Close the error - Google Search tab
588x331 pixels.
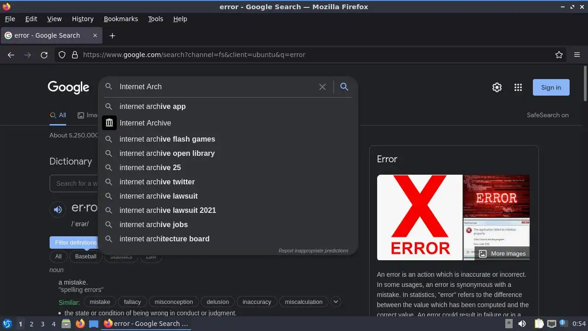[x=95, y=35]
